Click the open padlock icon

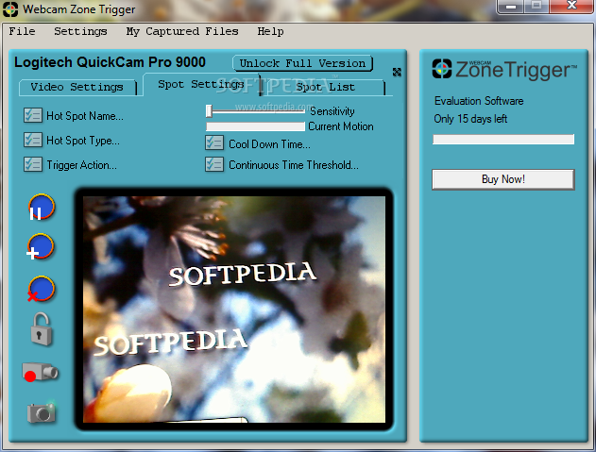tap(41, 329)
